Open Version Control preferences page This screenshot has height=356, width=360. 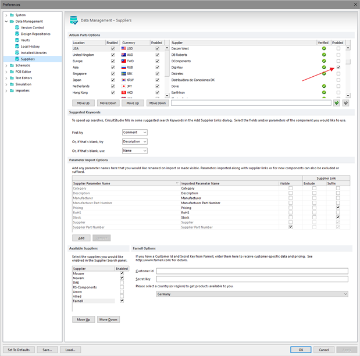[x=32, y=27]
